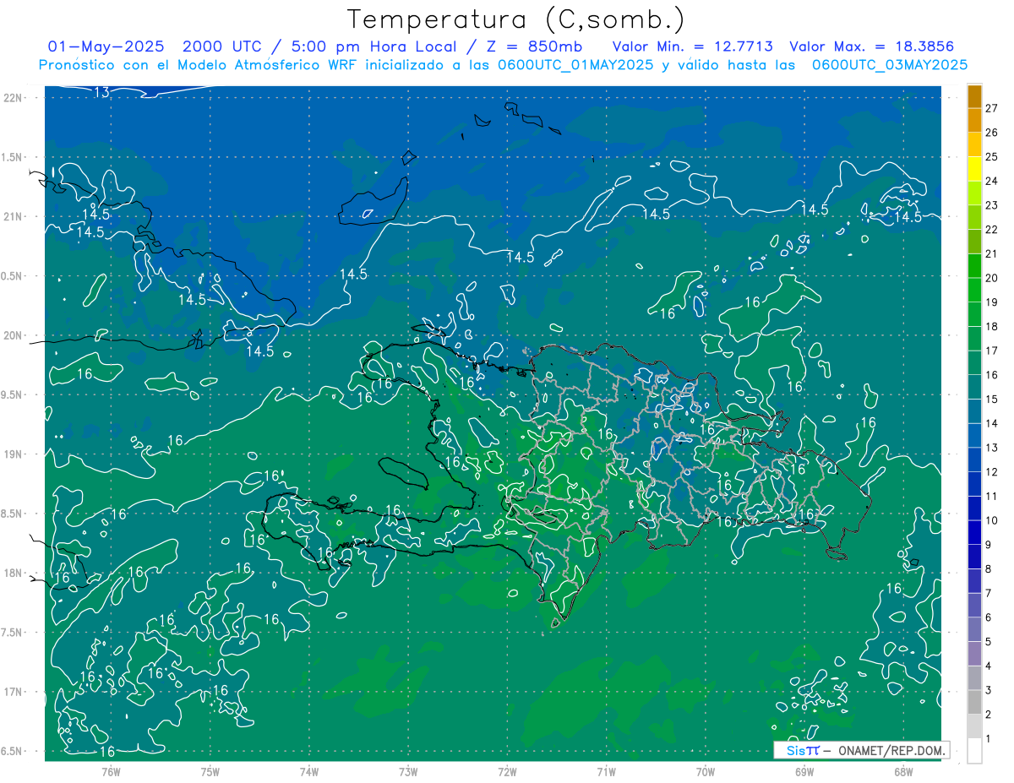Click the "76W" longitude axis label
The image size is (1014, 783).
coord(111,772)
